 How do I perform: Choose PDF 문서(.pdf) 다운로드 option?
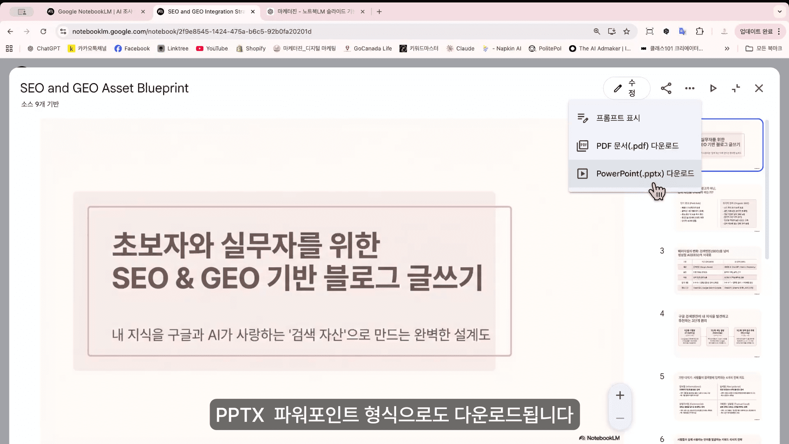pyautogui.click(x=637, y=146)
